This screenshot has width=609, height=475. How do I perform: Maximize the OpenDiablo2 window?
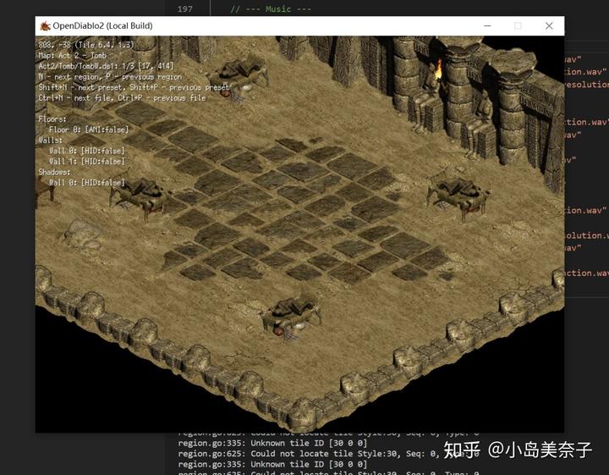point(518,26)
